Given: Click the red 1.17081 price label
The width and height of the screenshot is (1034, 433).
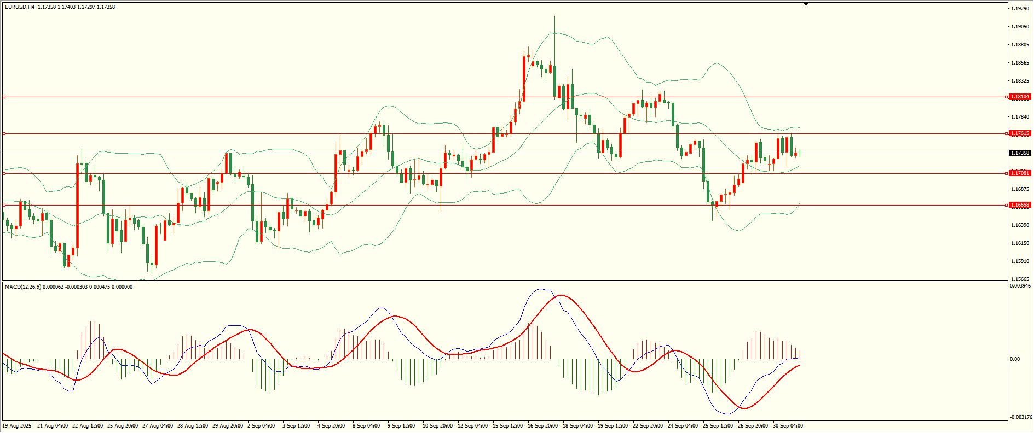Looking at the screenshot, I should [1020, 173].
